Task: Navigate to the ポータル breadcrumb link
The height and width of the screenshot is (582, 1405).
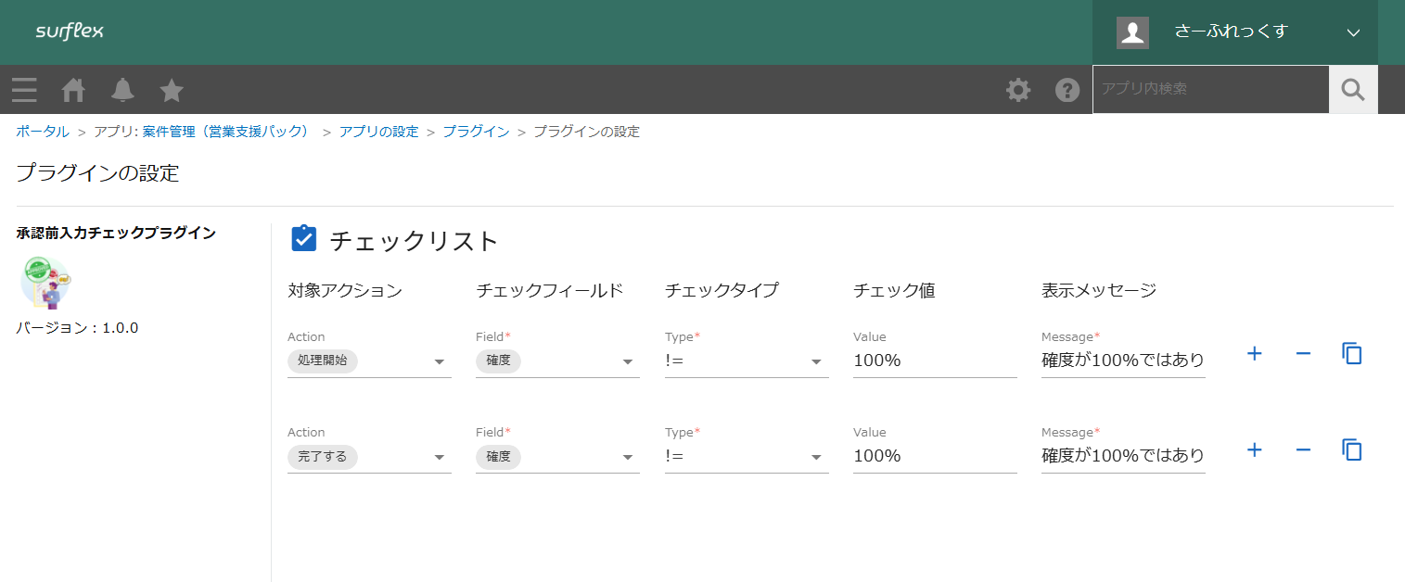Action: tap(42, 132)
